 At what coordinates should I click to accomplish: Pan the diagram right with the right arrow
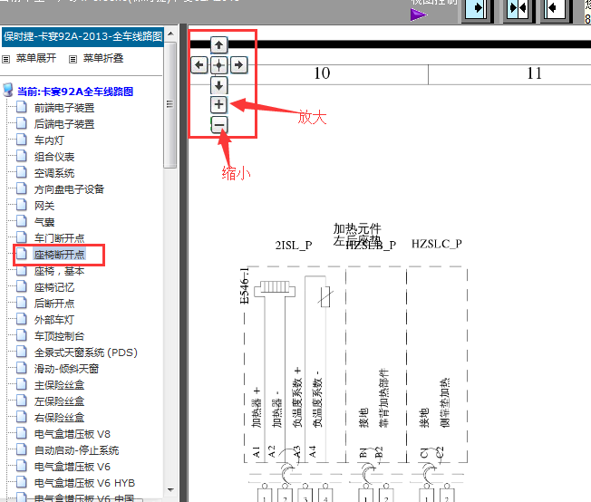click(x=238, y=65)
